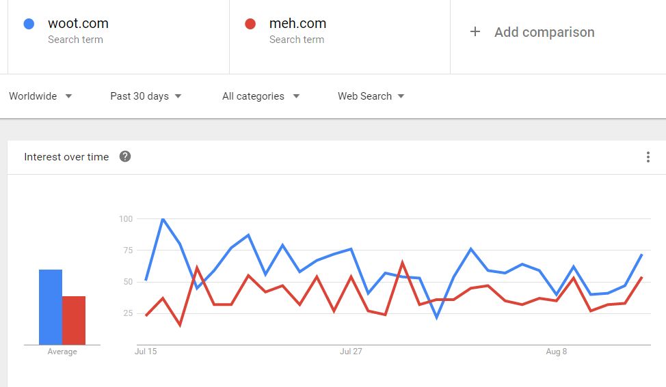Screen dimensions: 666x387
Task: Click the red dot next to meh.com
Action: point(250,24)
